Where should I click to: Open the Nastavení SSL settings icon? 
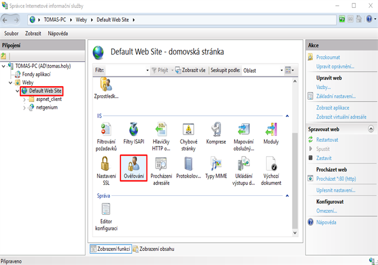[x=106, y=171]
